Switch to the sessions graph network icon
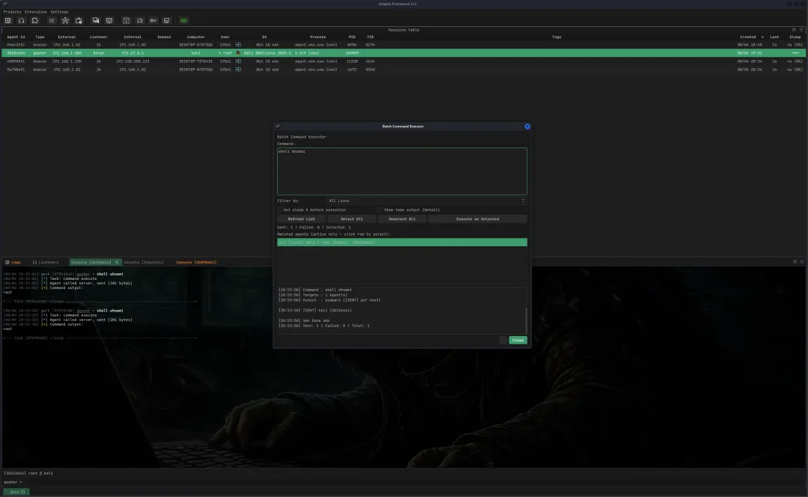The image size is (808, 497). pyautogui.click(x=65, y=21)
